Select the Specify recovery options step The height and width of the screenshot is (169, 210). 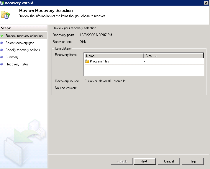[23, 50]
